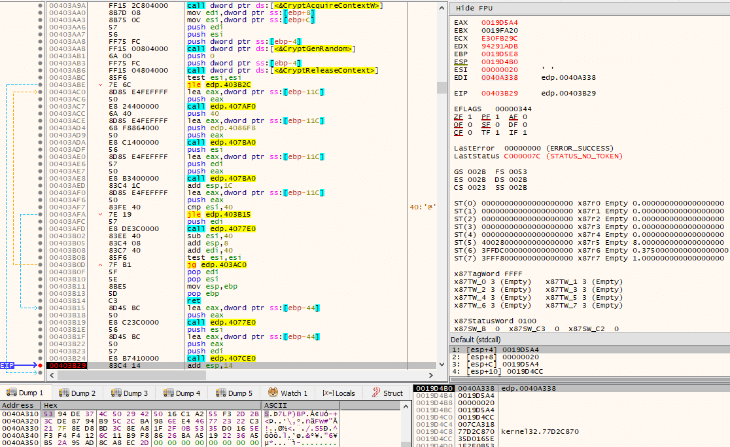
Task: Switch to the Dump 4 tab
Action: (x=182, y=393)
